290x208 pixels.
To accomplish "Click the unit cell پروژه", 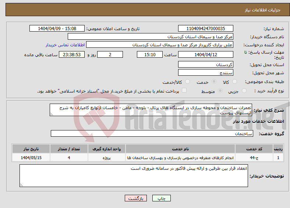I will 106,158.
